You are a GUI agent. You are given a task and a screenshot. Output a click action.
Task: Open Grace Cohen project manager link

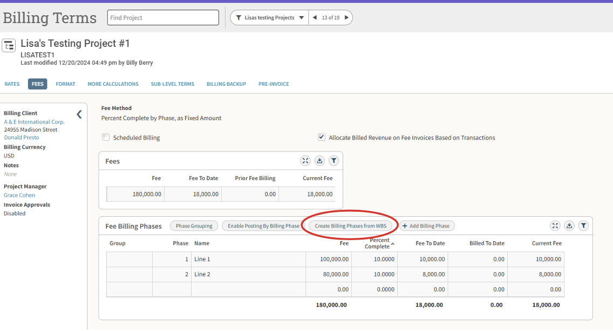point(19,195)
